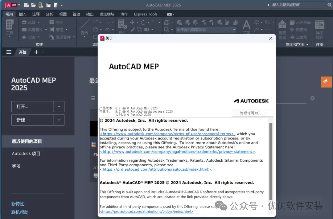
Task: Select the 开始 document tab
Action: (x=23, y=52)
